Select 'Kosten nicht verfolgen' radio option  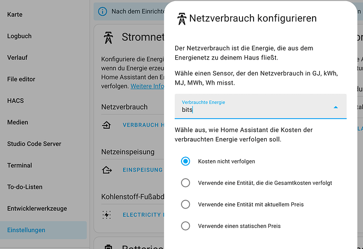[185, 161]
